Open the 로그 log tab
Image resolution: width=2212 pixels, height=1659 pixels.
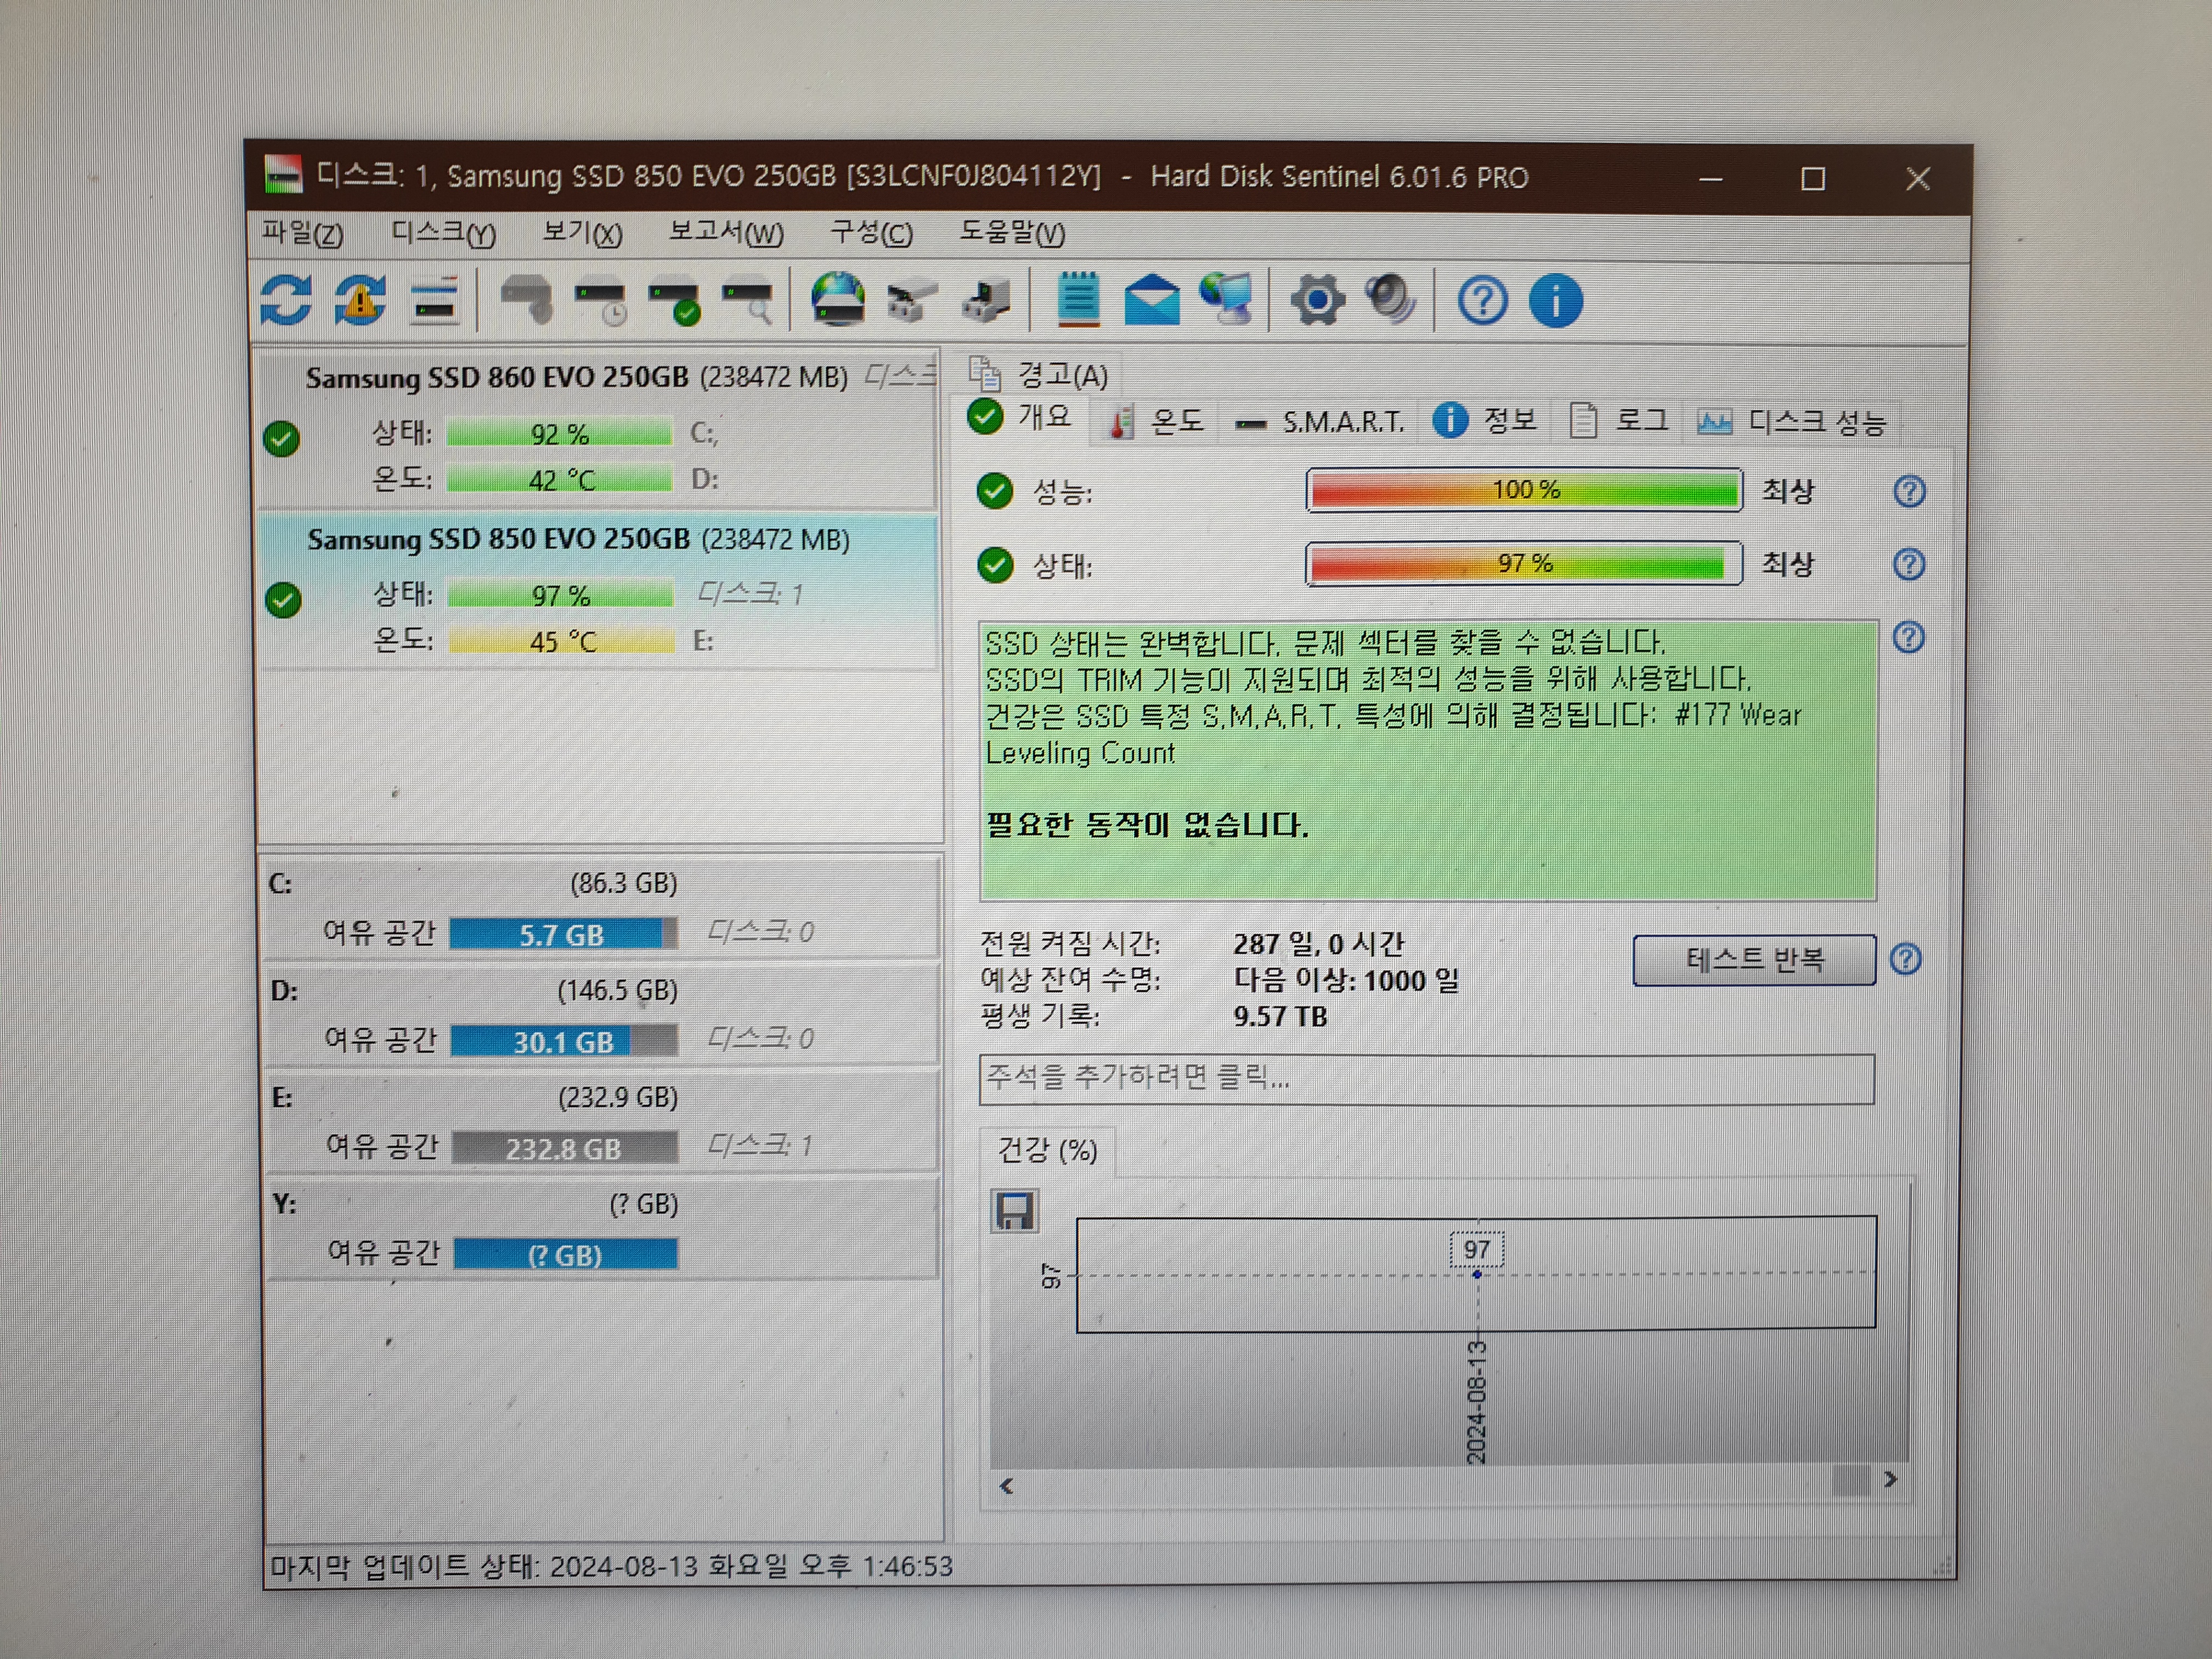pos(1619,421)
